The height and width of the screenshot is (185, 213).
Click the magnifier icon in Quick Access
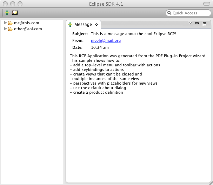pyautogui.click(x=169, y=13)
